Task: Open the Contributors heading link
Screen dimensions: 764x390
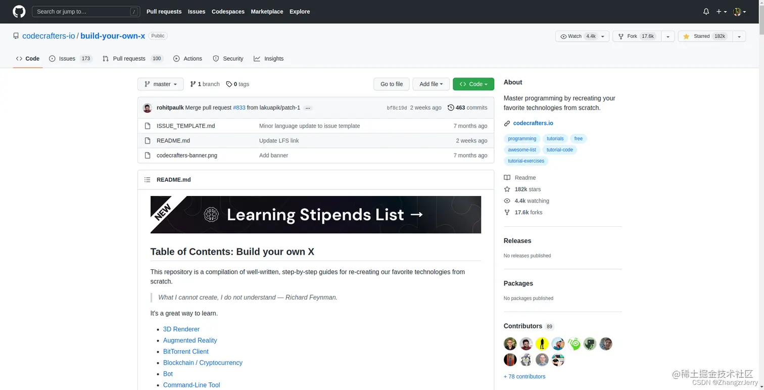Action: (x=529, y=326)
